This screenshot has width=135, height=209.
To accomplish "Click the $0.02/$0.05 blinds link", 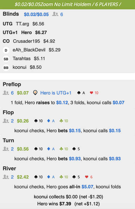I will pyautogui.click(x=36, y=14).
